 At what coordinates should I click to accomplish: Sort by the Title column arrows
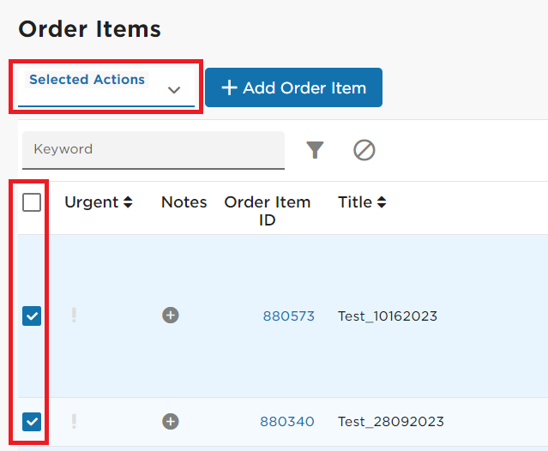382,201
